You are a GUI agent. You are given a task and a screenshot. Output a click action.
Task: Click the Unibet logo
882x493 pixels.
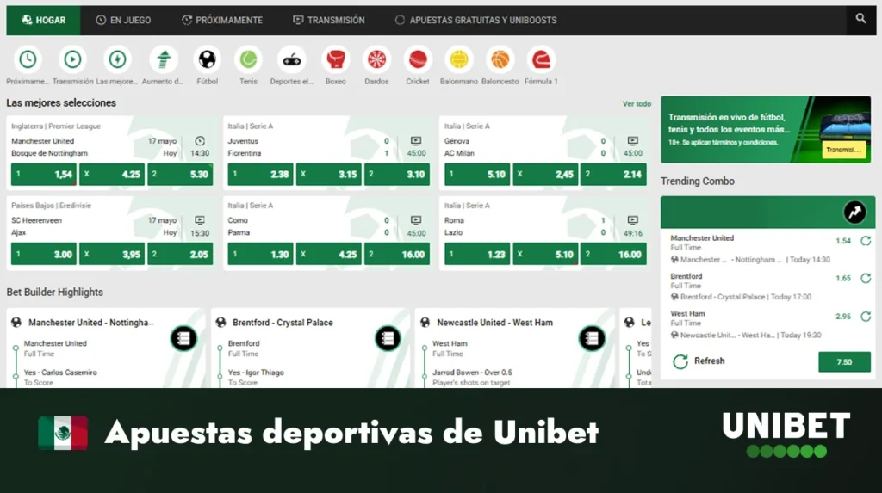point(786,434)
